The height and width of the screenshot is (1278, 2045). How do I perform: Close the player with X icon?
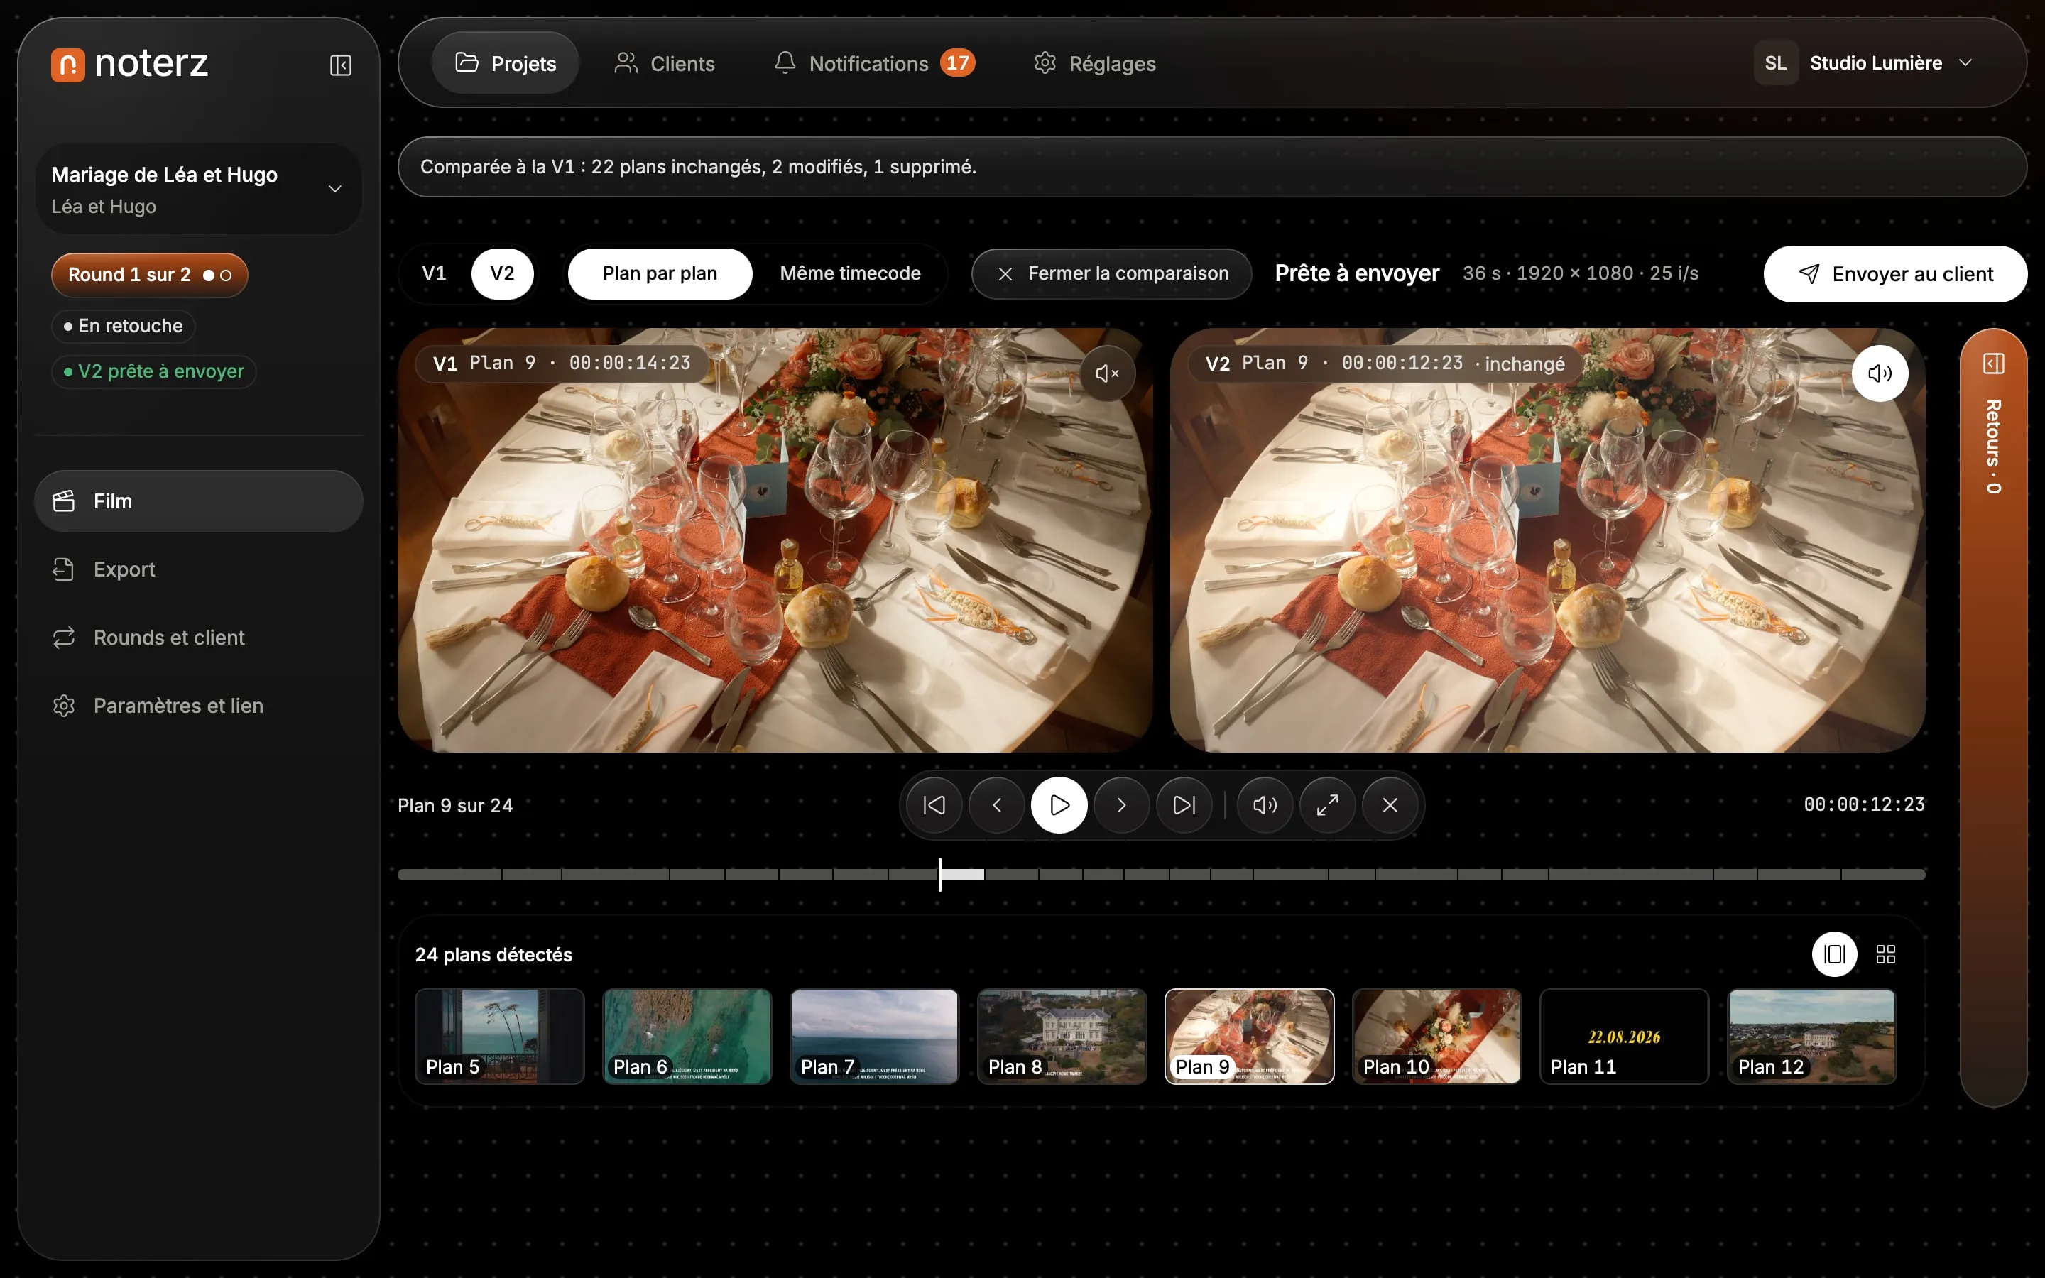pos(1390,804)
